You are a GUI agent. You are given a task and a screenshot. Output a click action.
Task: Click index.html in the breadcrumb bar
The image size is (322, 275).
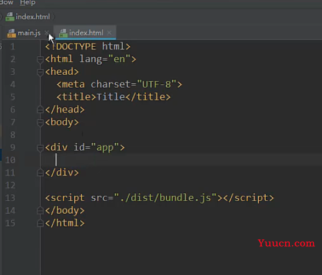[x=33, y=17]
